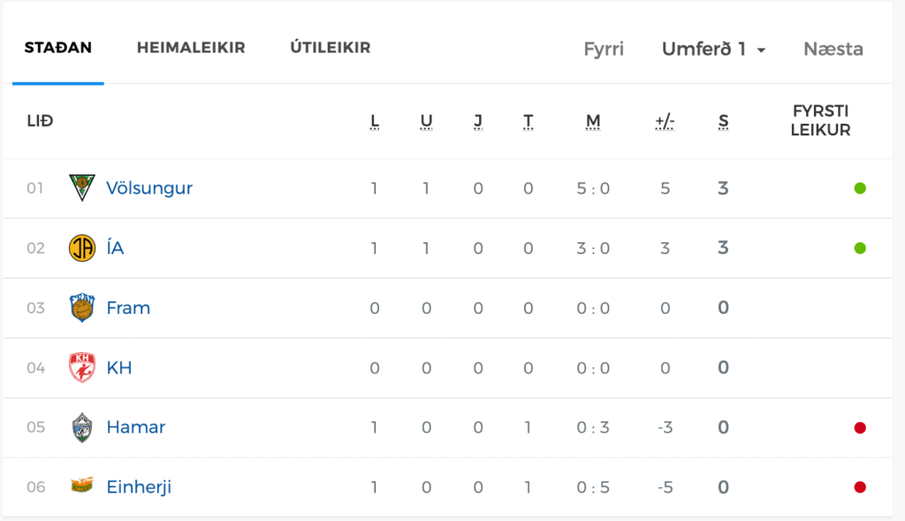
Task: Click the Fram football crest icon
Action: pos(82,307)
